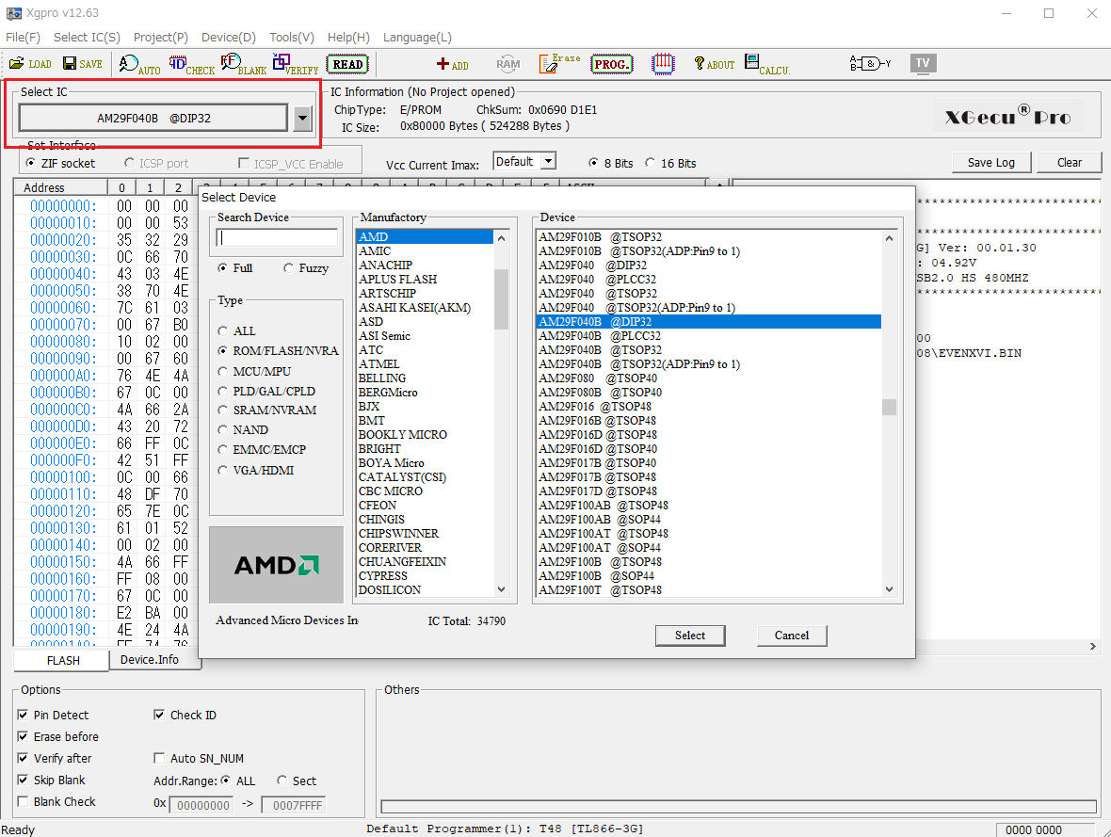1111x837 pixels.
Task: Click the Select button in dialog
Action: (x=690, y=636)
